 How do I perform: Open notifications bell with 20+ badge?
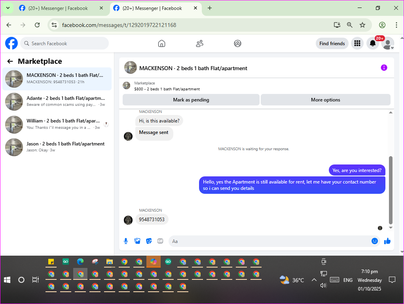click(x=373, y=43)
